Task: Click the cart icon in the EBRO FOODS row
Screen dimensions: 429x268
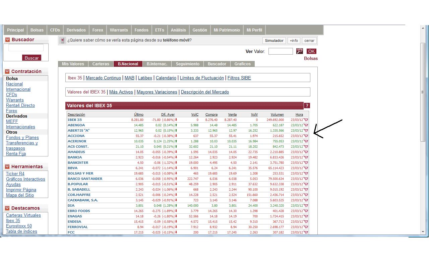Action: (306, 211)
